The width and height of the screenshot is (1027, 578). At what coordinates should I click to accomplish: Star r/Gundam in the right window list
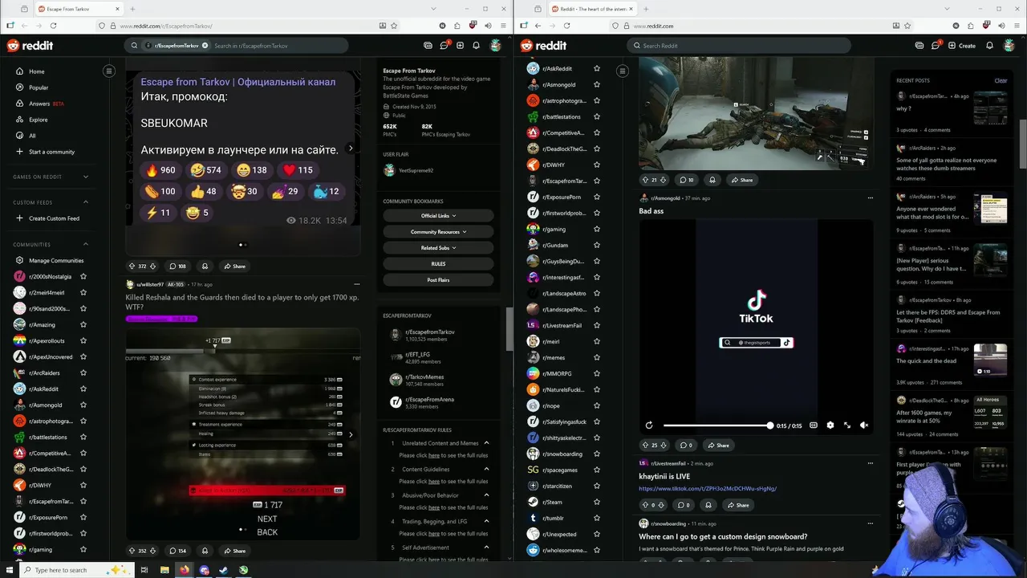(x=596, y=245)
